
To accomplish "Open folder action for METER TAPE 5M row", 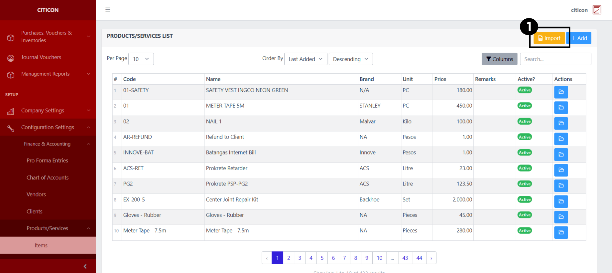I will (x=561, y=108).
